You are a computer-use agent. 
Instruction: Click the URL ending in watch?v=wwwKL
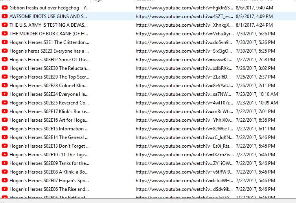pos(184,60)
